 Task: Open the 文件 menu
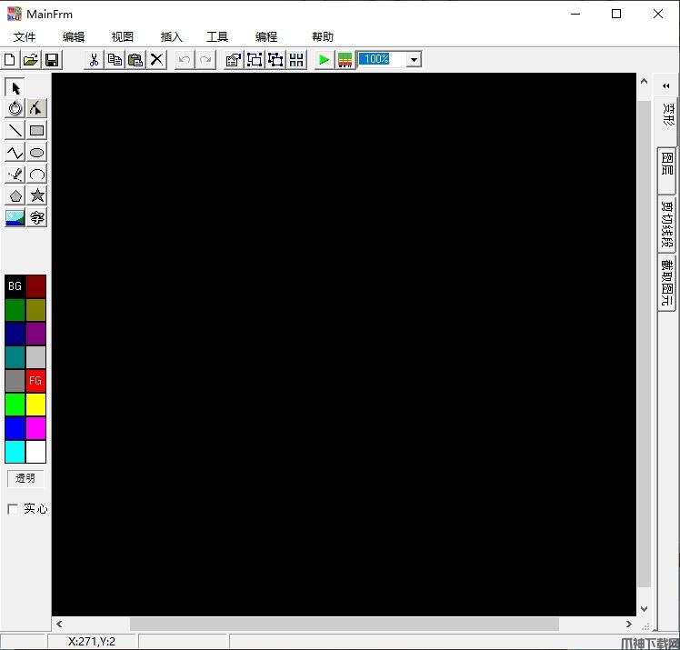click(25, 37)
